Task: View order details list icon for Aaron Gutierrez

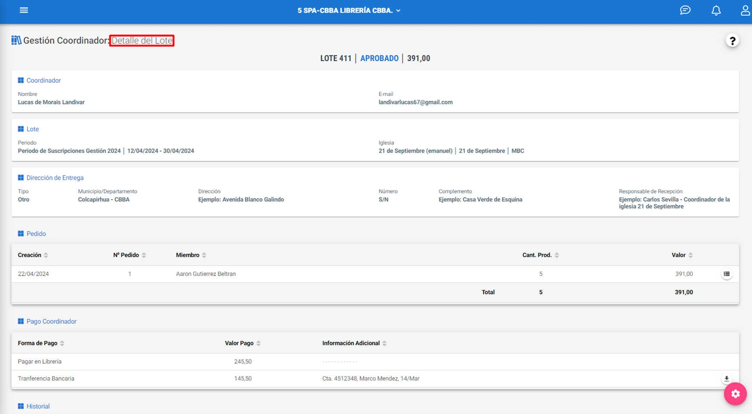Action: [x=727, y=274]
